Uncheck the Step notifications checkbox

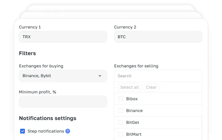coord(22,131)
